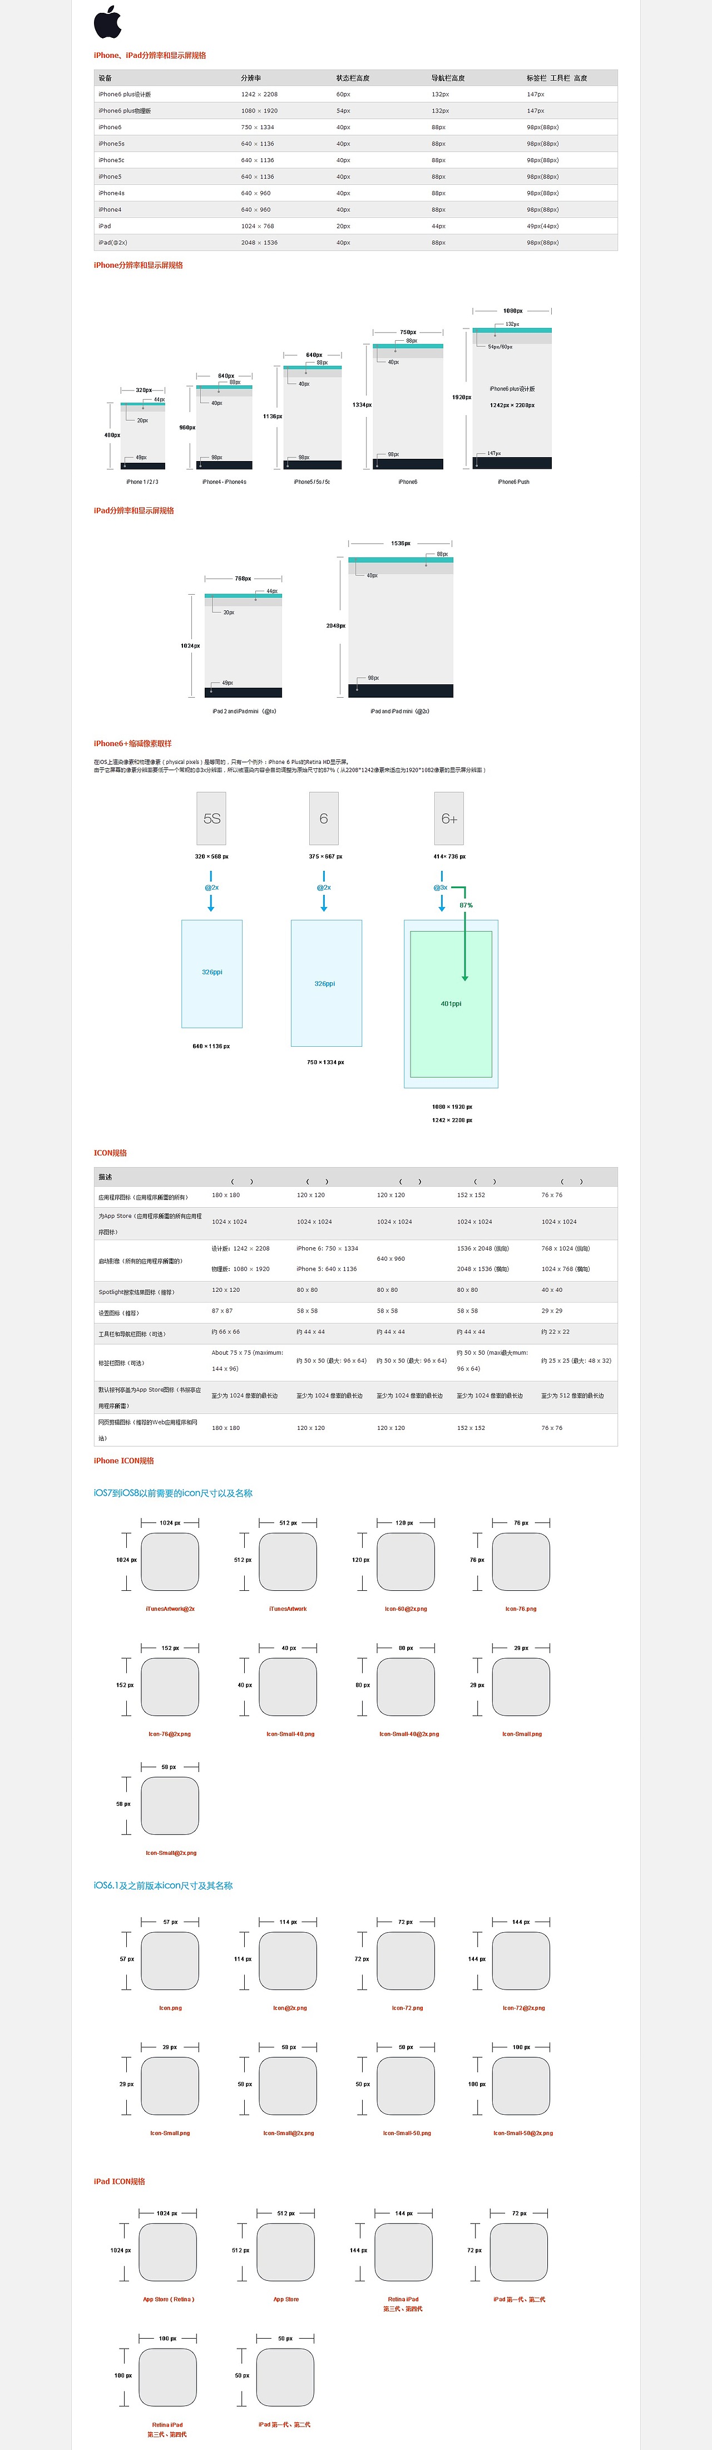
Task: Click the Icon-Small-40.png icon placeholder
Action: pyautogui.click(x=288, y=1687)
